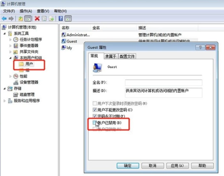Screen dimensions: 224x176
Task: Click the properties sheet toolbar icon
Action: [44, 19]
